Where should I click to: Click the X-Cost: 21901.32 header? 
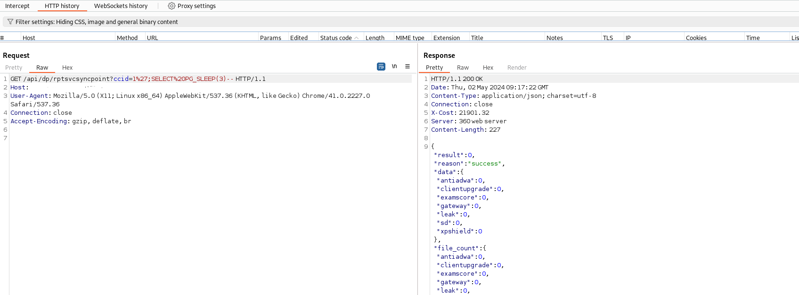click(x=460, y=113)
